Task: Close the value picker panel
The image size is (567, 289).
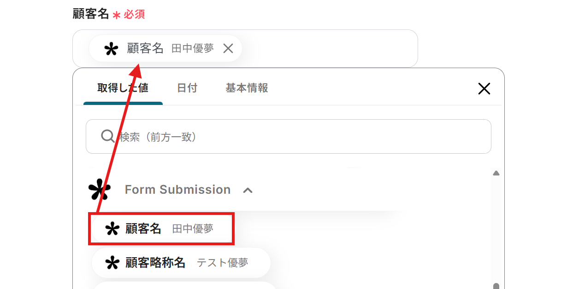Action: (484, 89)
